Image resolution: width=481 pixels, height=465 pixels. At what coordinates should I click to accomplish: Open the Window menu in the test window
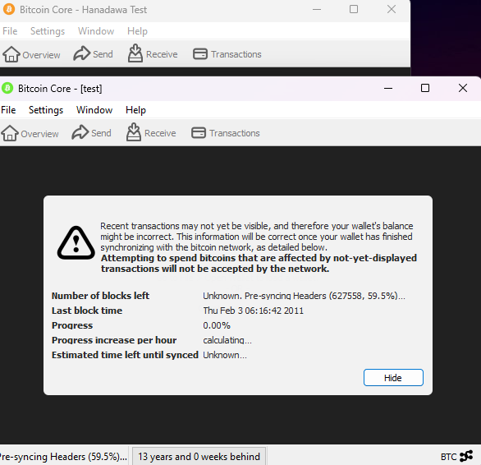[94, 110]
